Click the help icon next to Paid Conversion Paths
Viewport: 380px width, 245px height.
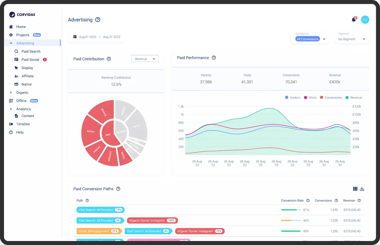[x=118, y=189]
